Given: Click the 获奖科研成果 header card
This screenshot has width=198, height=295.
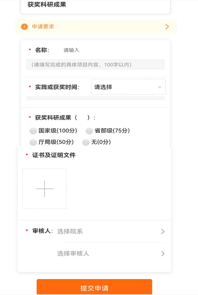Looking at the screenshot, I should pyautogui.click(x=95, y=7).
